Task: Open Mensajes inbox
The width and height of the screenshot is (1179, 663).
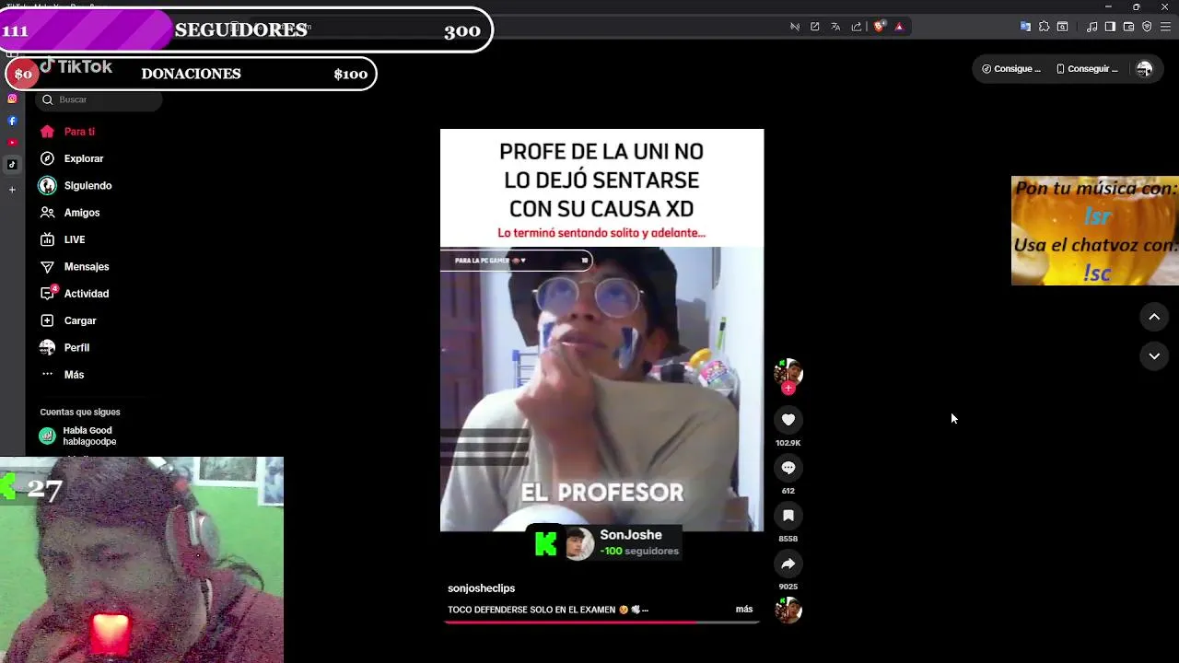Action: (87, 266)
